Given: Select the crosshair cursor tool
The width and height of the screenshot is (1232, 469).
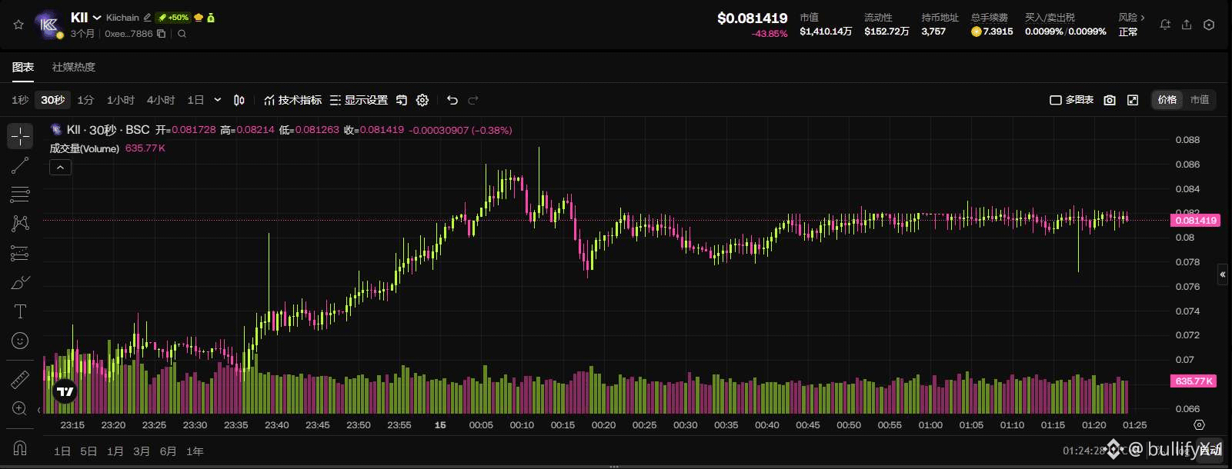Looking at the screenshot, I should tap(20, 136).
